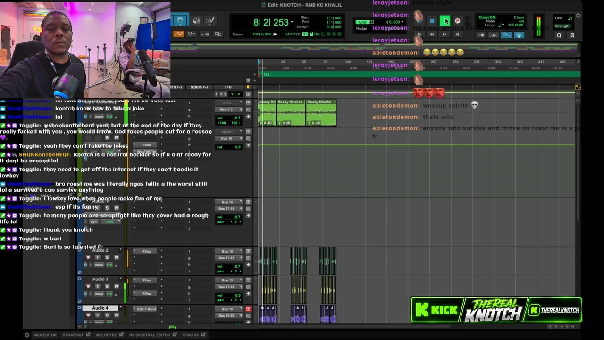Open the bottom dock menu circle icon

pos(27,335)
